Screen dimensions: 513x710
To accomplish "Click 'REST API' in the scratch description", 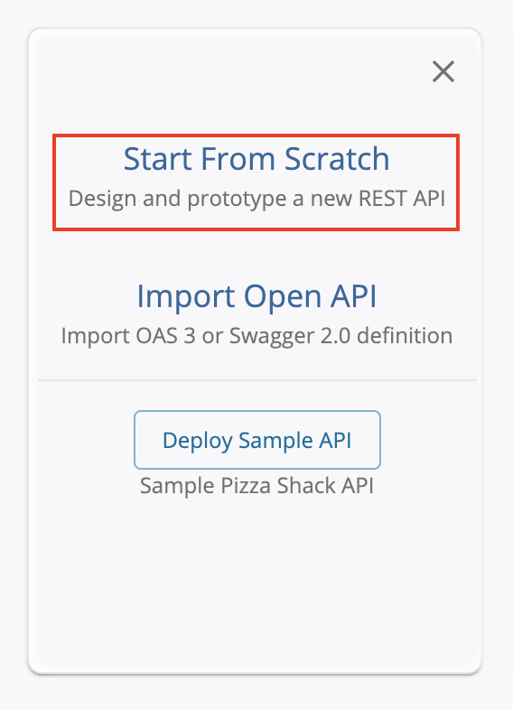I will (x=402, y=199).
